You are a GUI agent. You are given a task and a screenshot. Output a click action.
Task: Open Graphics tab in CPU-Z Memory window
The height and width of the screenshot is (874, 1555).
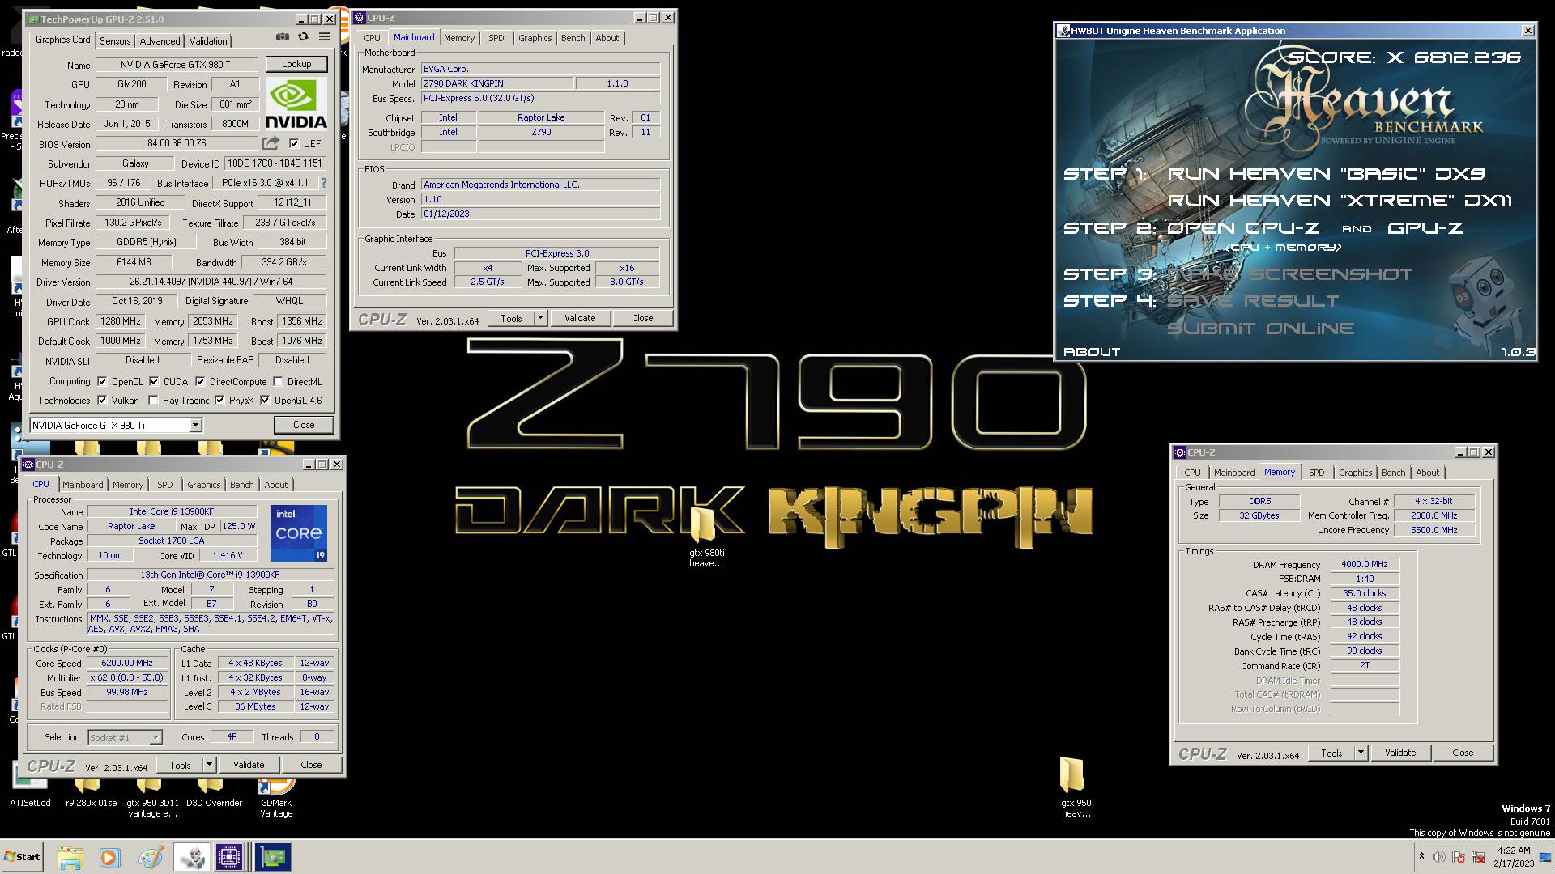tap(1355, 473)
